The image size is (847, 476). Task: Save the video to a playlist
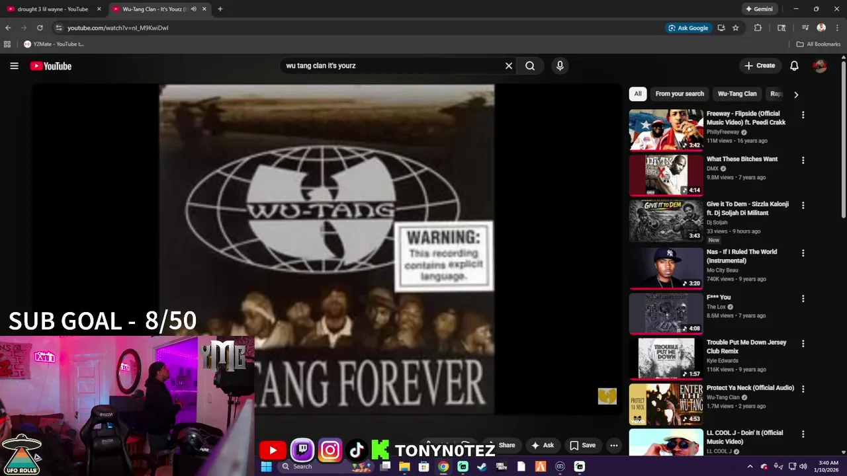pyautogui.click(x=583, y=446)
